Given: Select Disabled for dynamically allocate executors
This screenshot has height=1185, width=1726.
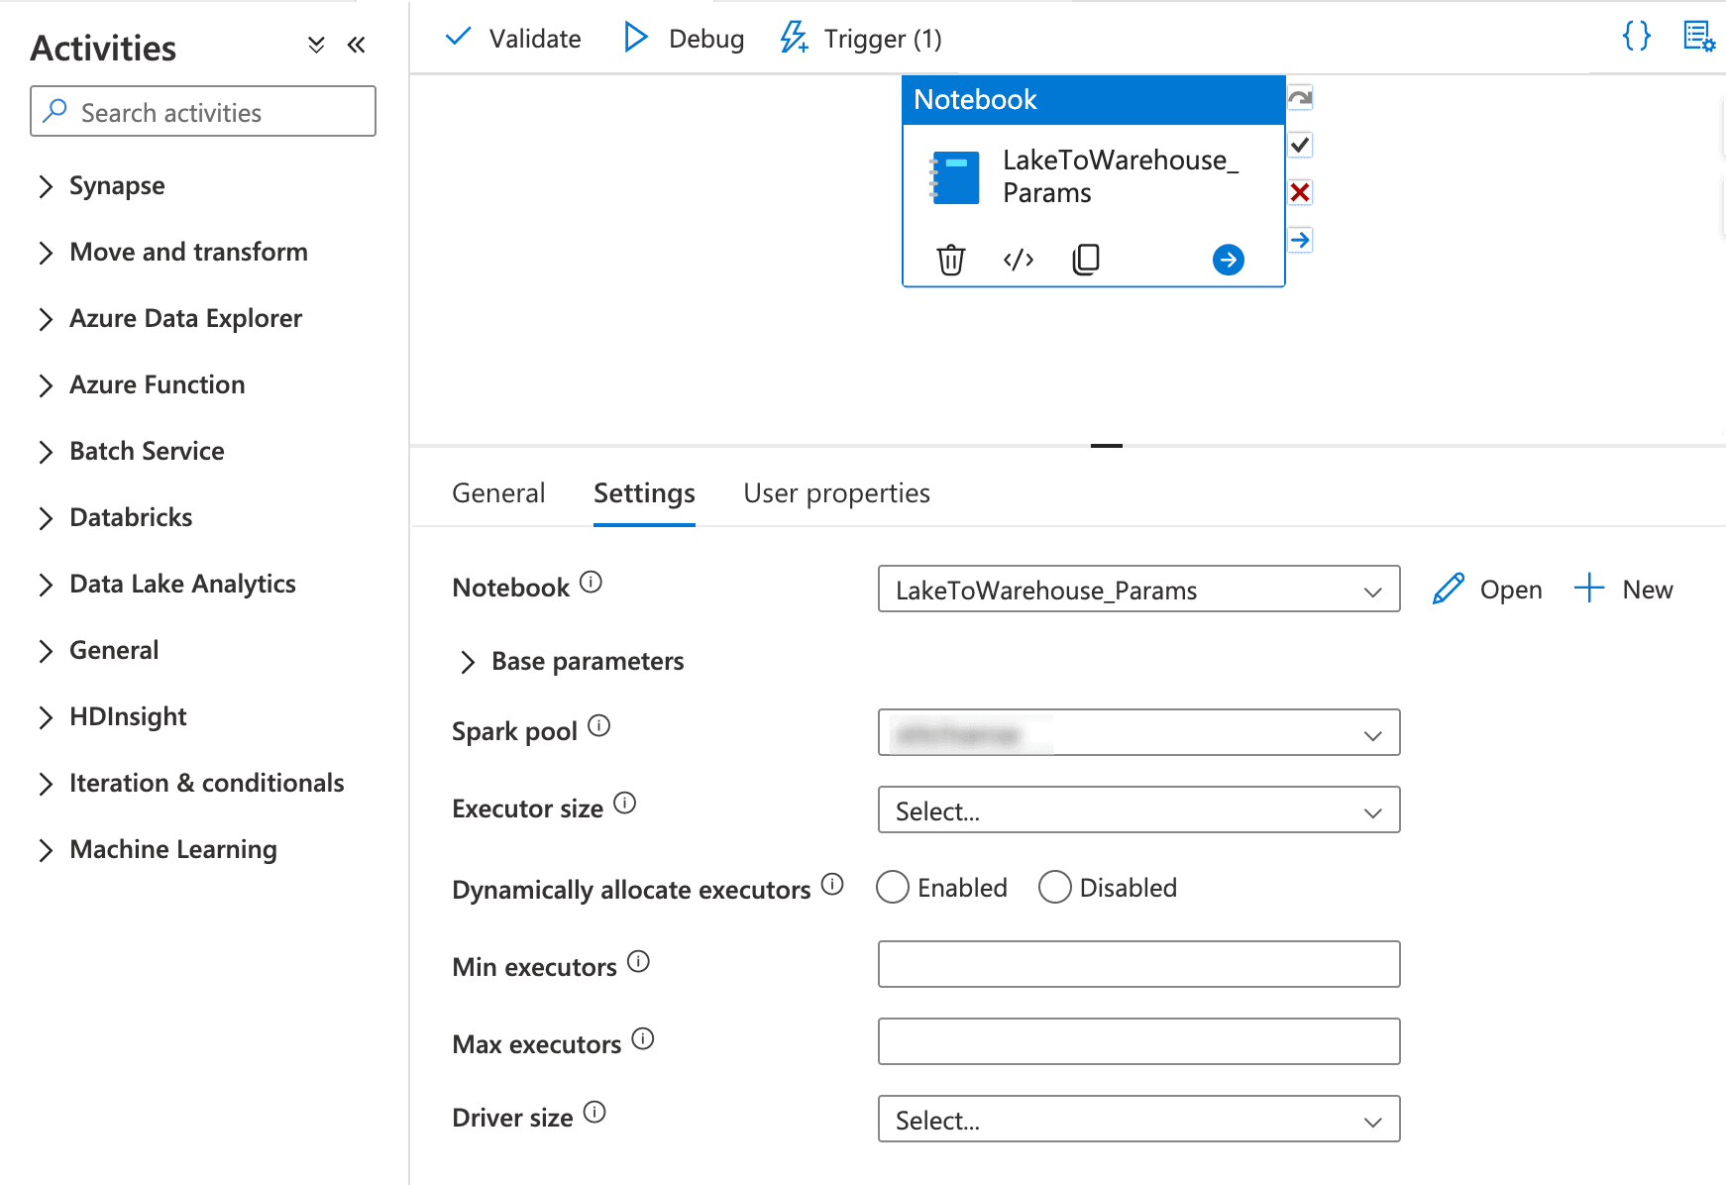Looking at the screenshot, I should pos(1055,888).
